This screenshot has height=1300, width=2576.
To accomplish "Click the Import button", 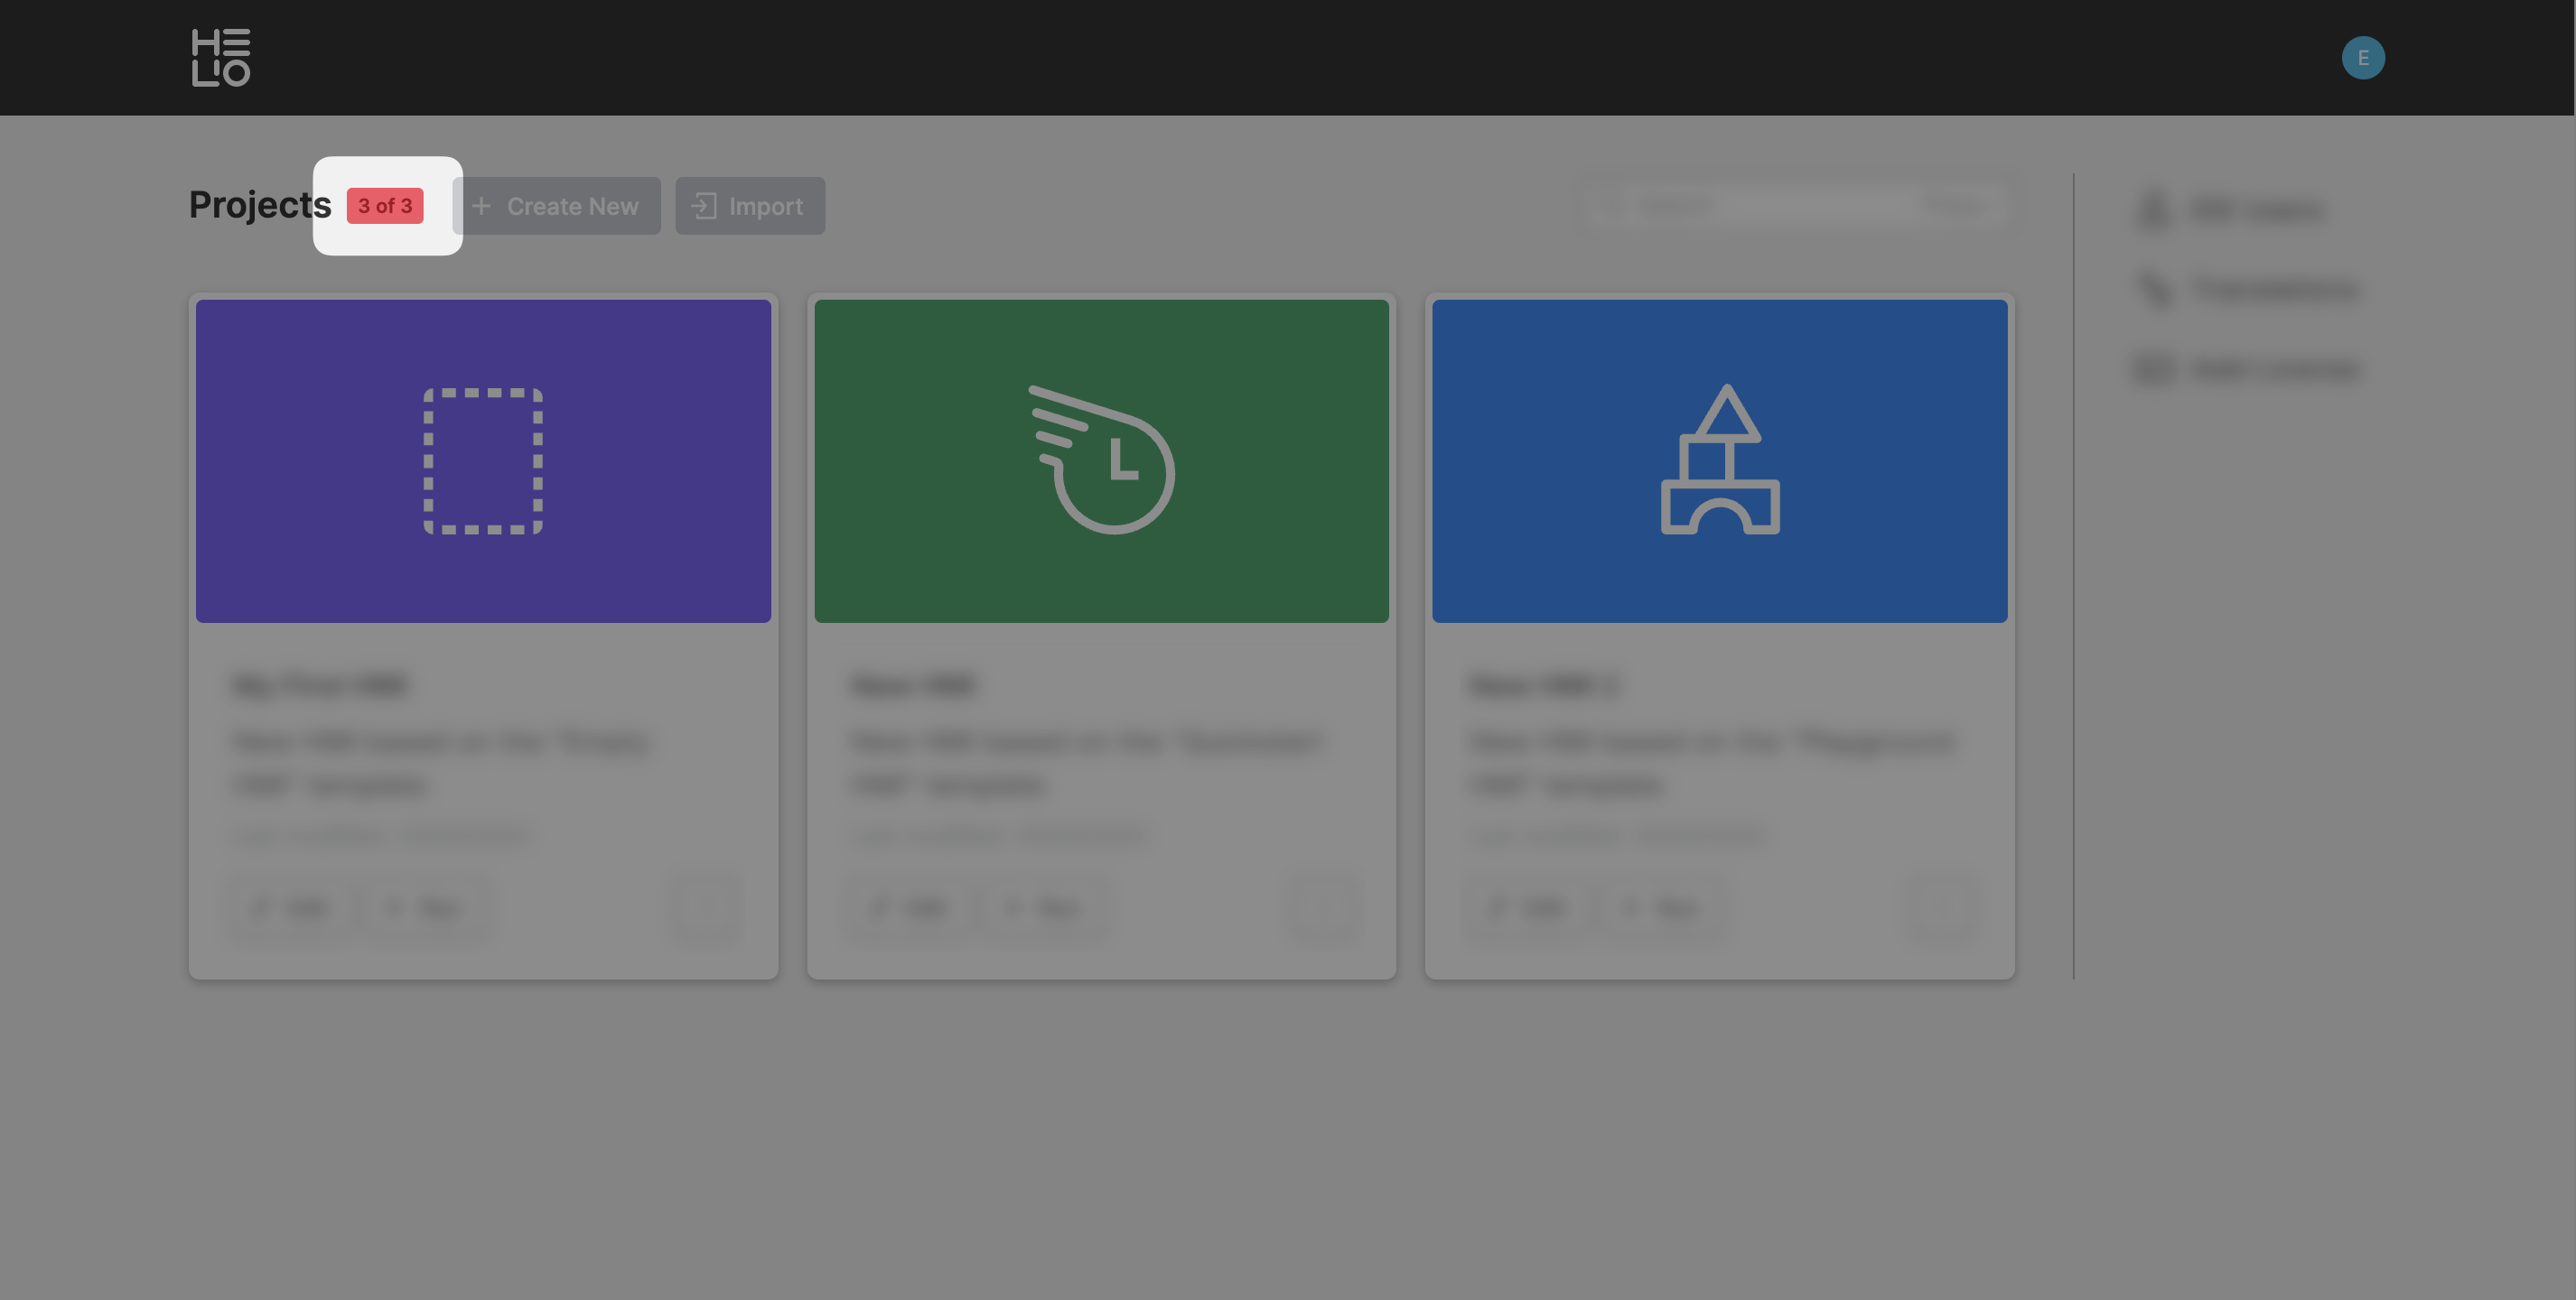I will 750,206.
